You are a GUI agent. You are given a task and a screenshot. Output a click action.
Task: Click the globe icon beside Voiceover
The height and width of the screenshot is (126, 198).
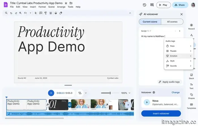[154, 92]
